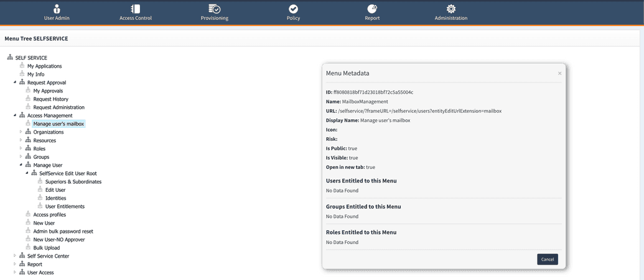Collapse the Request Approval tree node
Image resolution: width=644 pixels, height=280 pixels.
[x=15, y=83]
